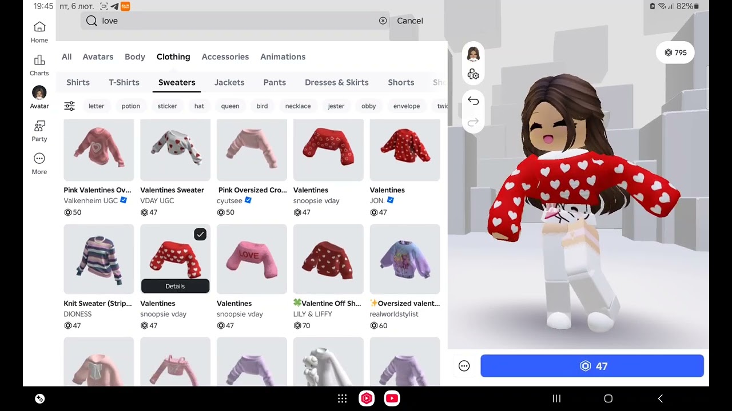Select the Sweaters subcategory
Screen dimensions: 732x411
(x=177, y=82)
